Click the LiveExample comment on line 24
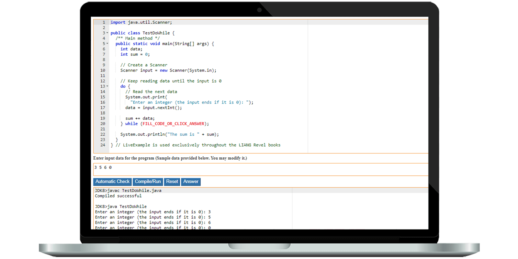This screenshot has height=259, width=518. [197, 145]
